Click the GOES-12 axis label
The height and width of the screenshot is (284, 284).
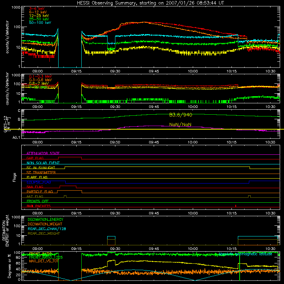(6, 124)
